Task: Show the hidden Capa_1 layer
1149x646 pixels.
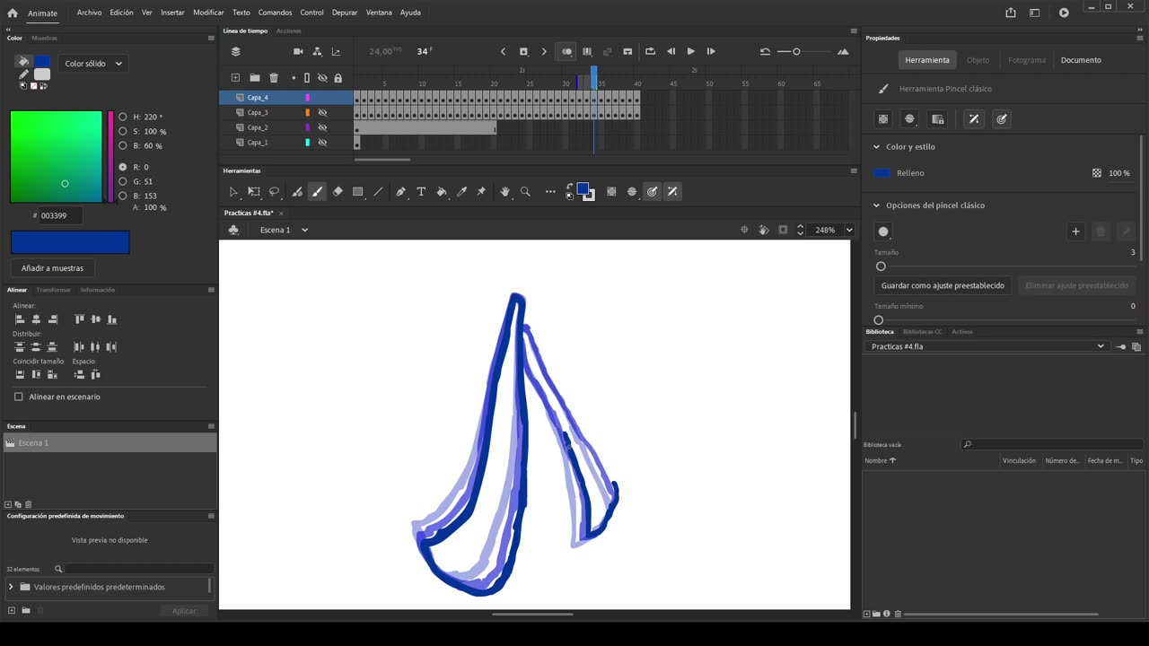Action: pos(322,143)
